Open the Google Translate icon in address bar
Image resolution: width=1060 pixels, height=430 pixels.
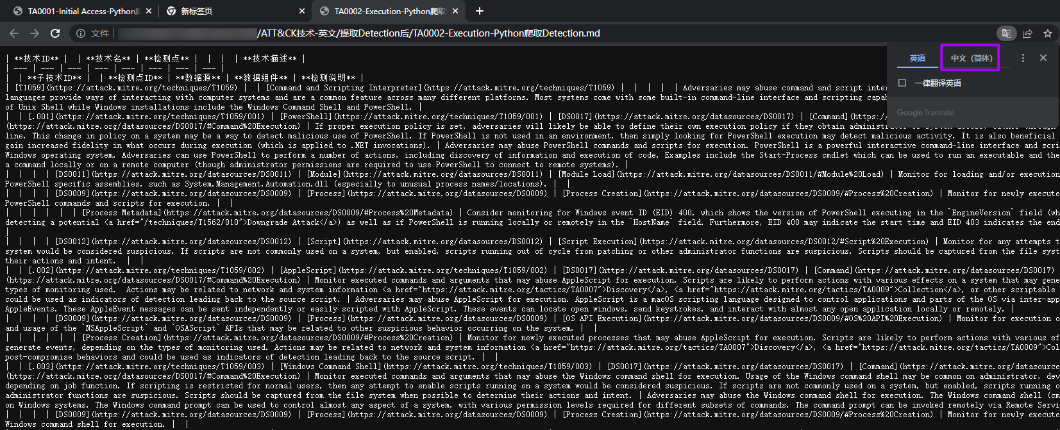1007,33
